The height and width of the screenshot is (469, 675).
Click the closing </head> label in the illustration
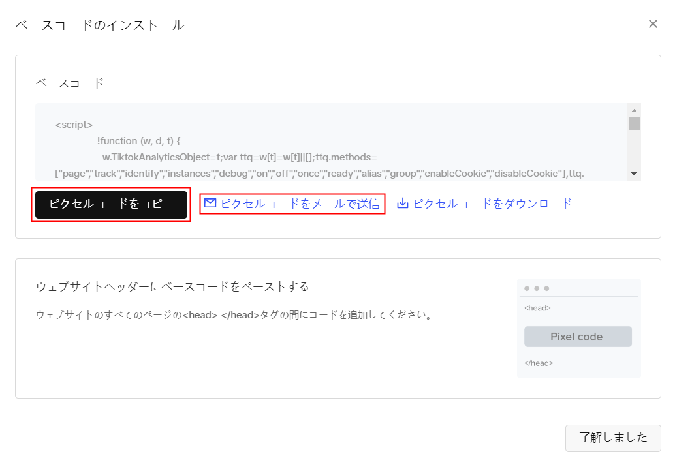coord(539,363)
